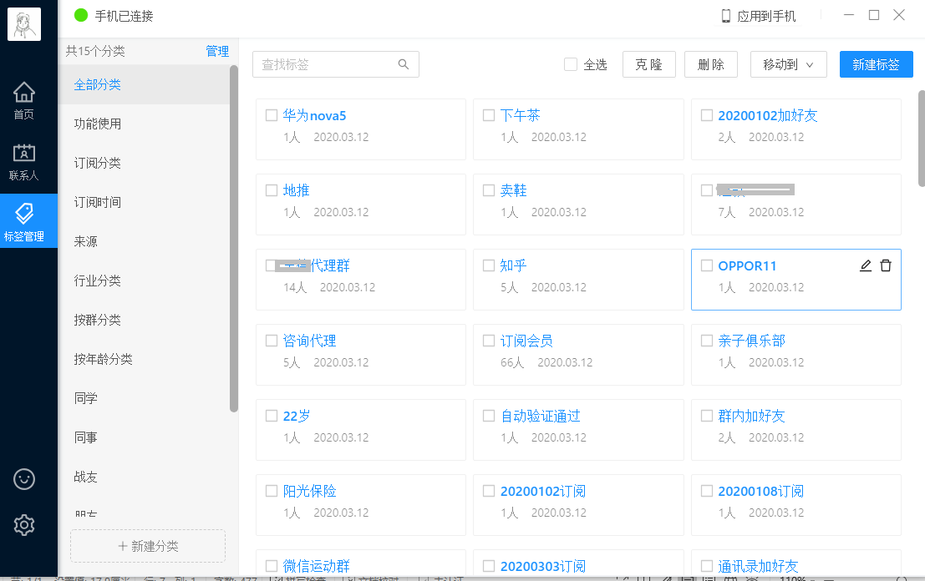Open the settings gear icon
This screenshot has width=925, height=581.
click(x=23, y=524)
